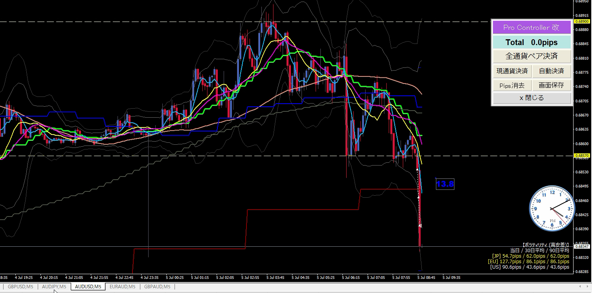Click the 当日 / 30日平均 / 90日平均 line
This screenshot has width=592, height=293.
point(539,250)
